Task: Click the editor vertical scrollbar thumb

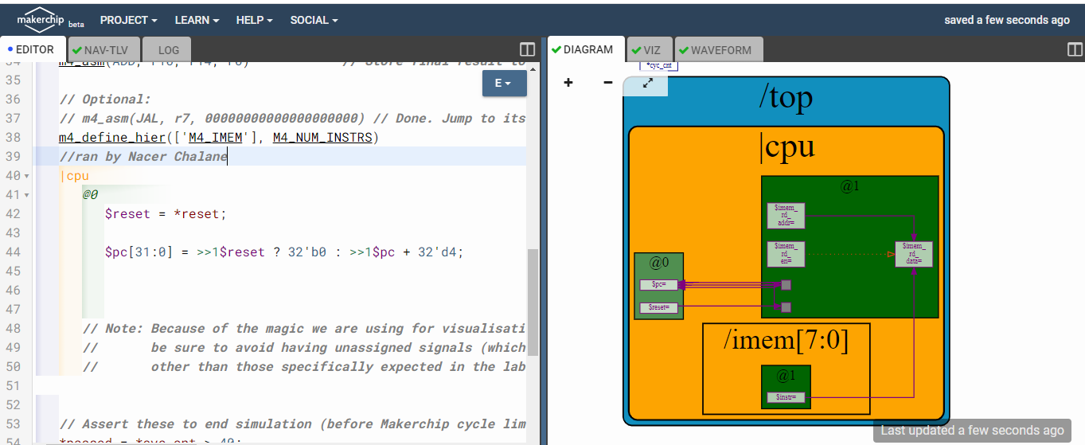Action: click(x=533, y=301)
